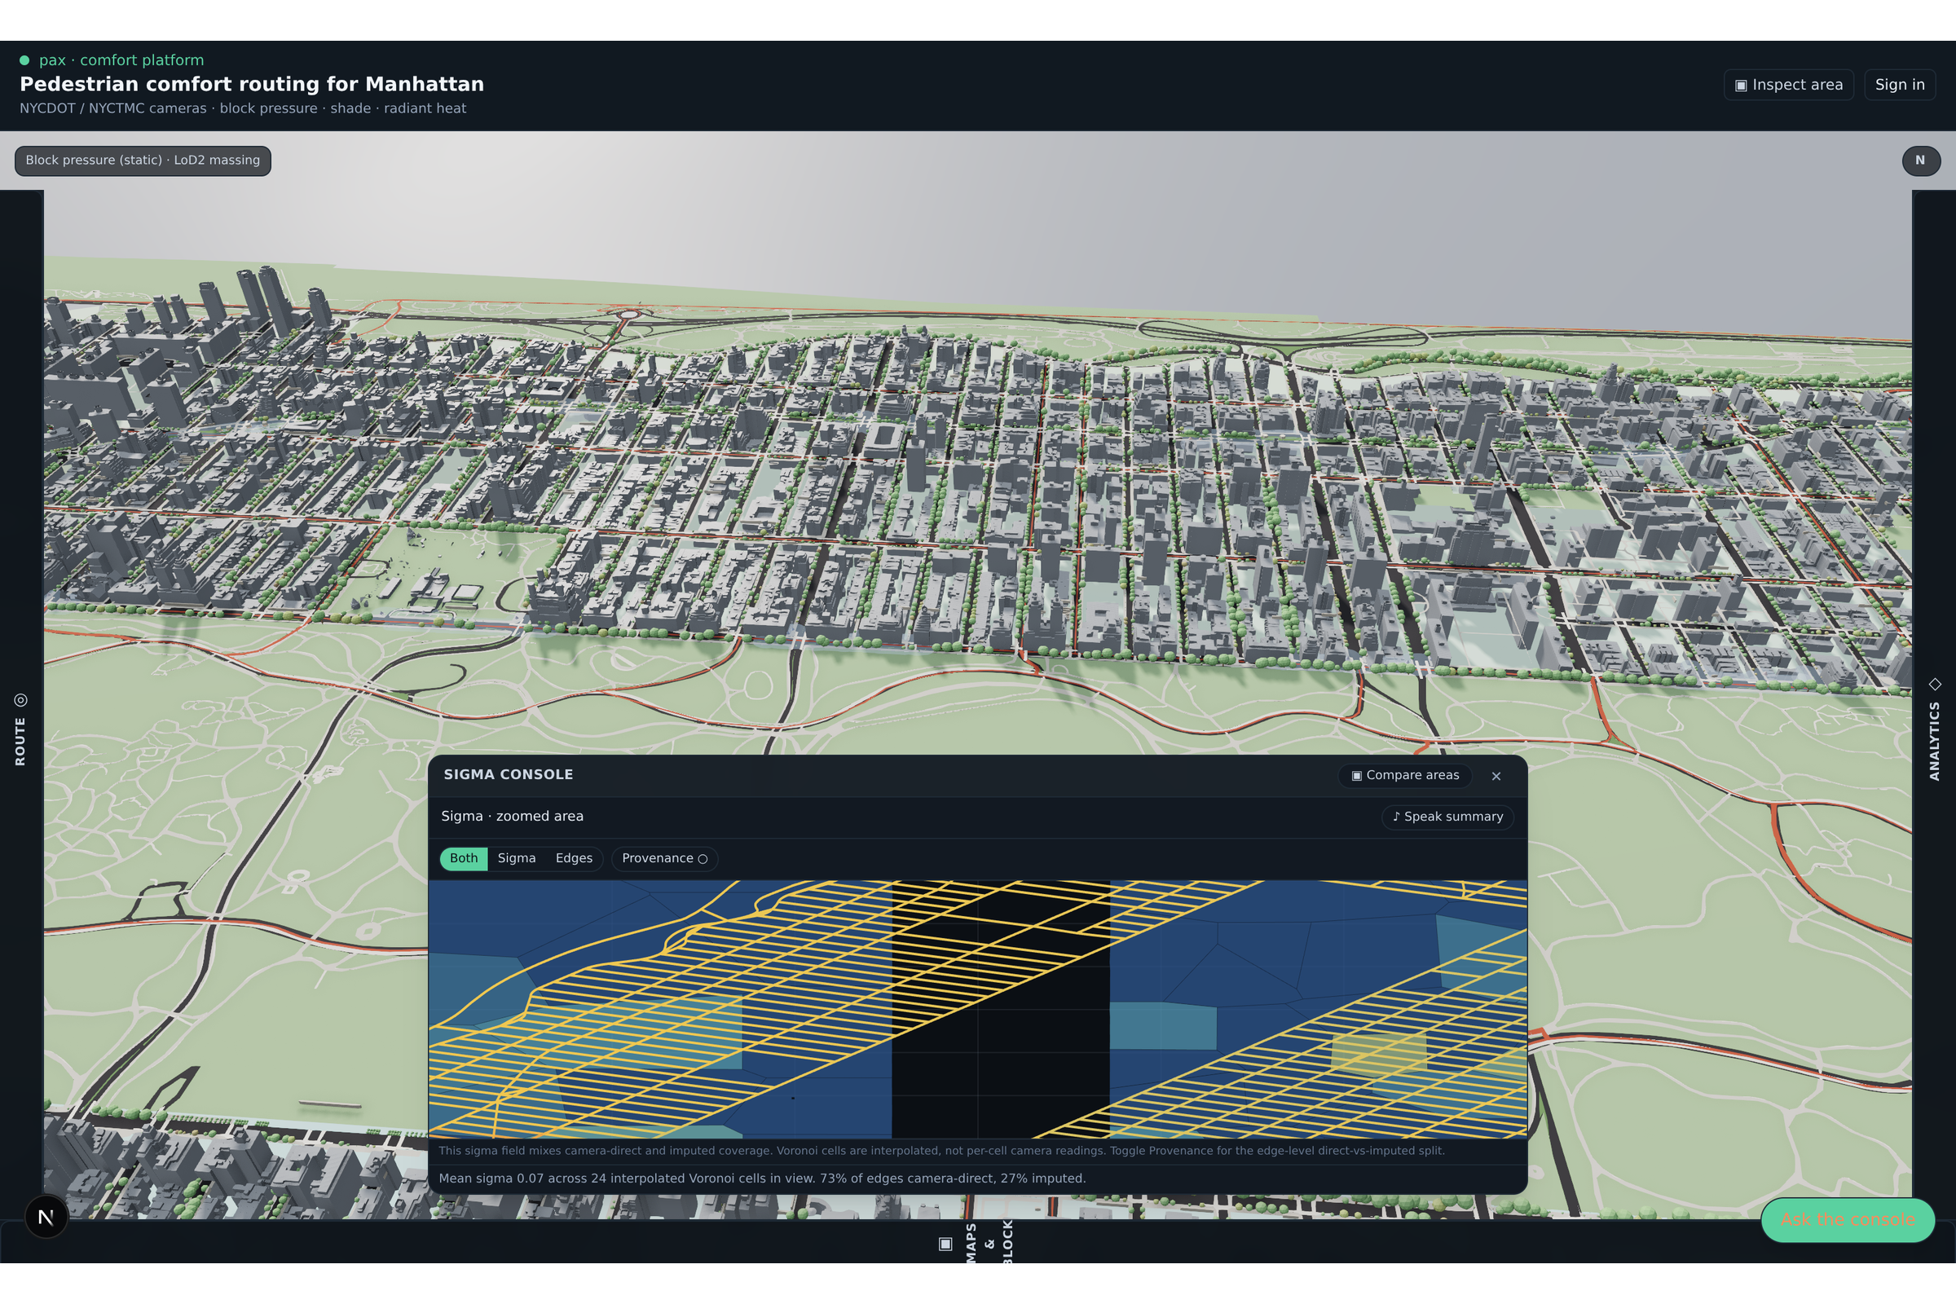Select the Edges view option
Viewport: 1956px width, 1304px height.
coord(574,858)
